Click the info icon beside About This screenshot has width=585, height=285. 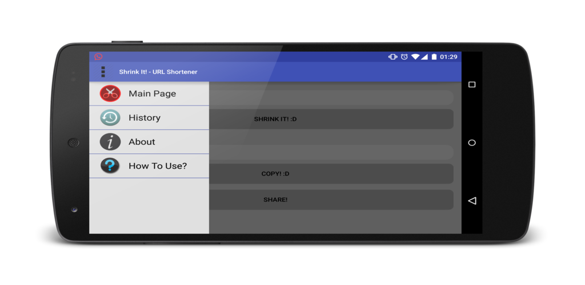110,142
